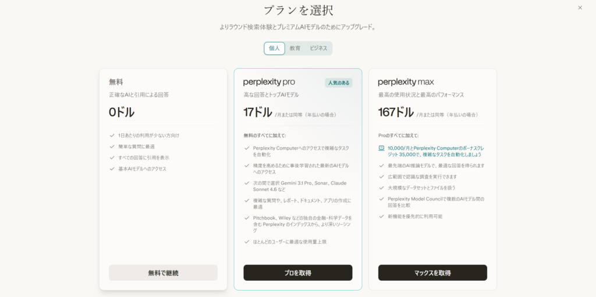
Task: Click checkmark beside すべての回答に引用を表示
Action: 112,158
